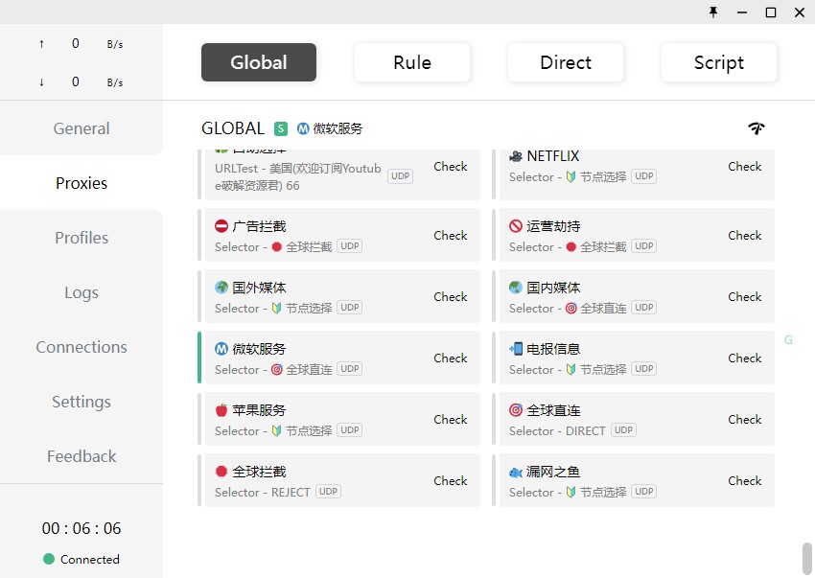Expand the 国外媒体 proxy group
The height and width of the screenshot is (578, 815).
(342, 296)
